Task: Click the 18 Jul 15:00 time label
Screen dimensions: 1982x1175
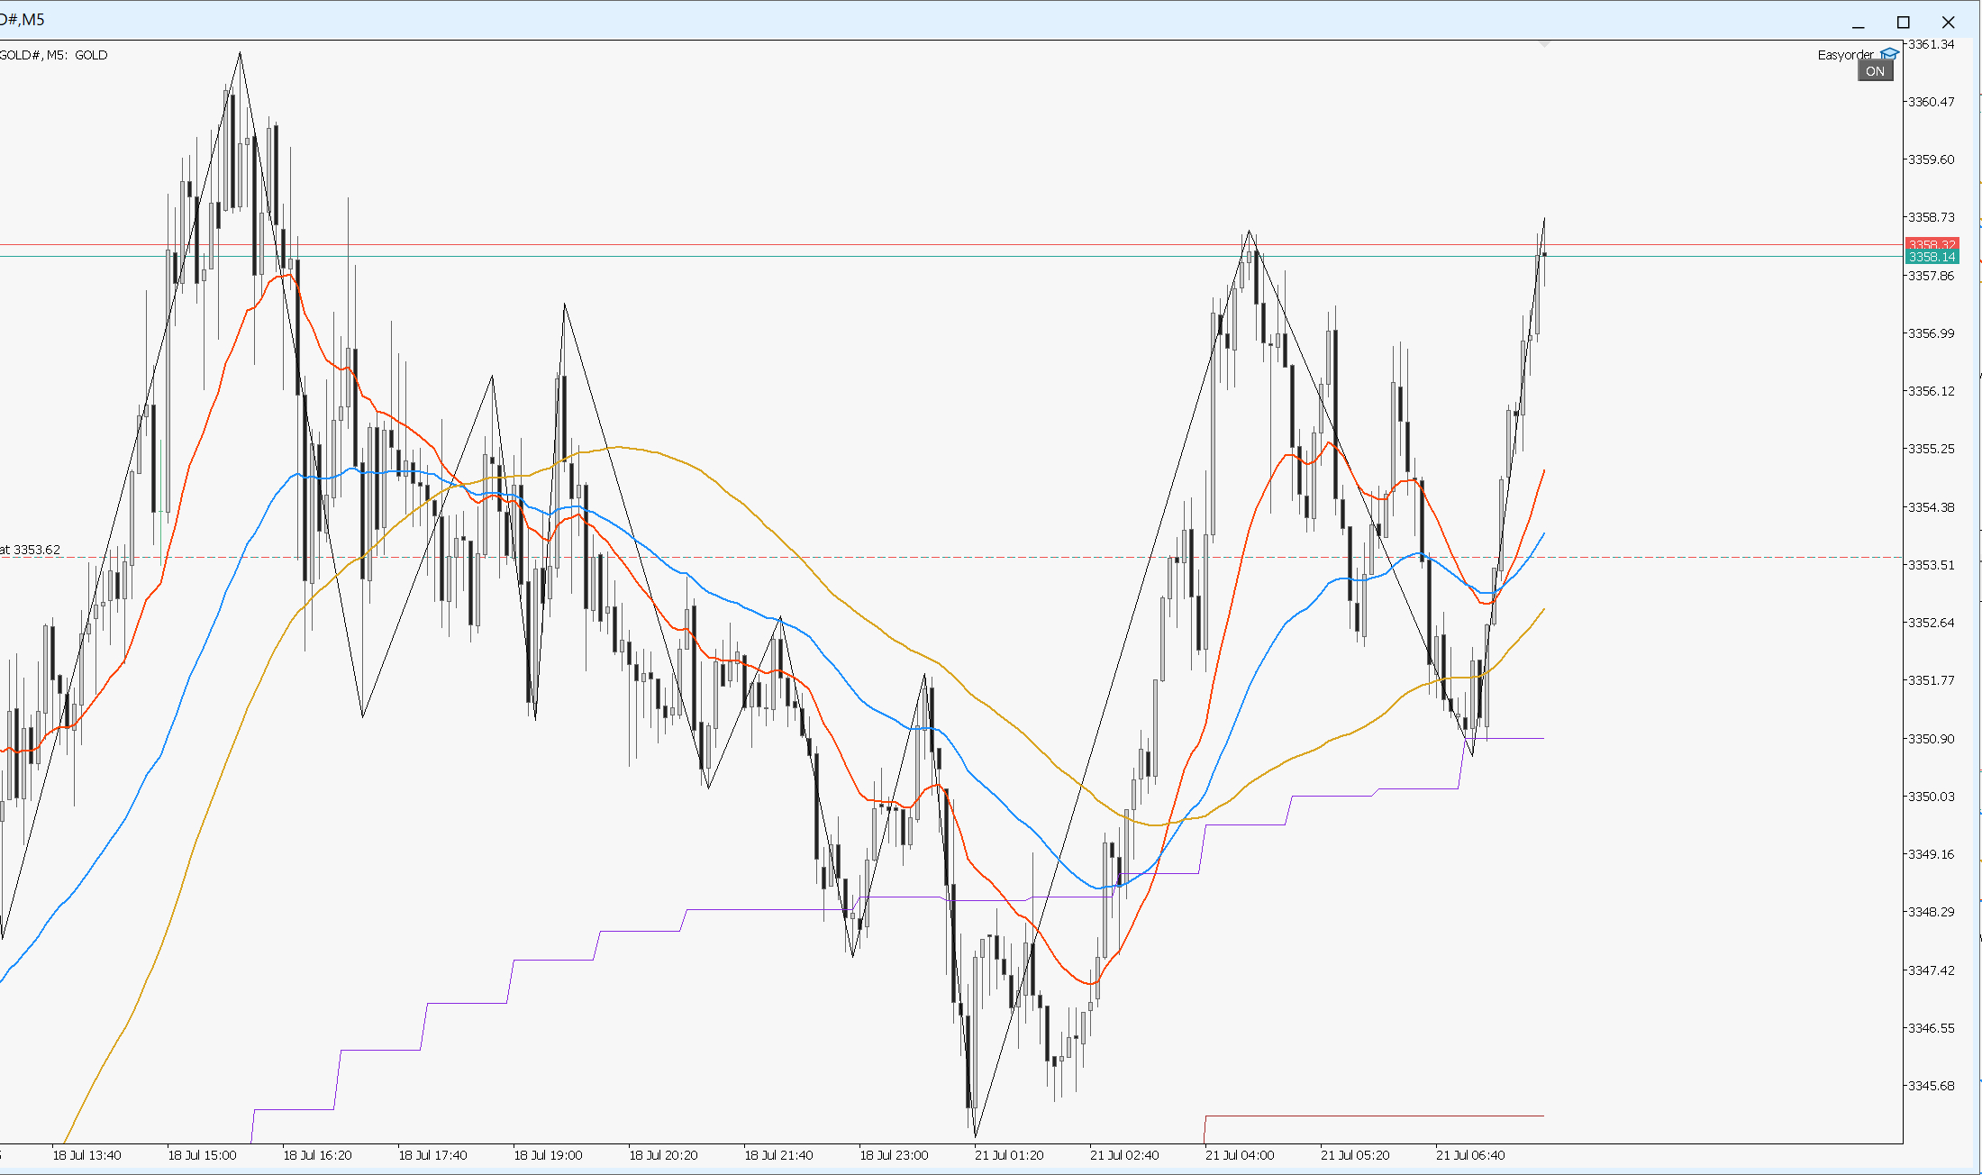Action: pos(202,1155)
